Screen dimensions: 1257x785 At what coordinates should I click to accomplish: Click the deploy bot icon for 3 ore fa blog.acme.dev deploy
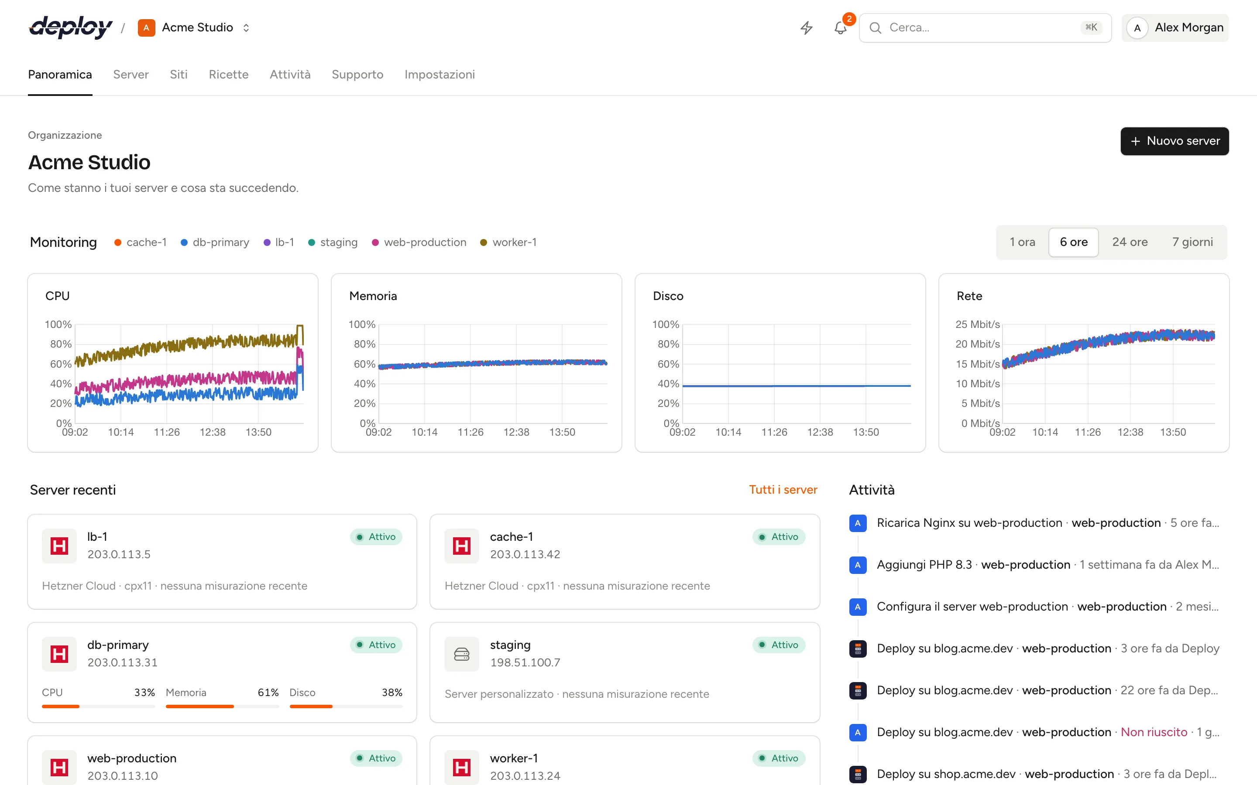[x=858, y=648]
